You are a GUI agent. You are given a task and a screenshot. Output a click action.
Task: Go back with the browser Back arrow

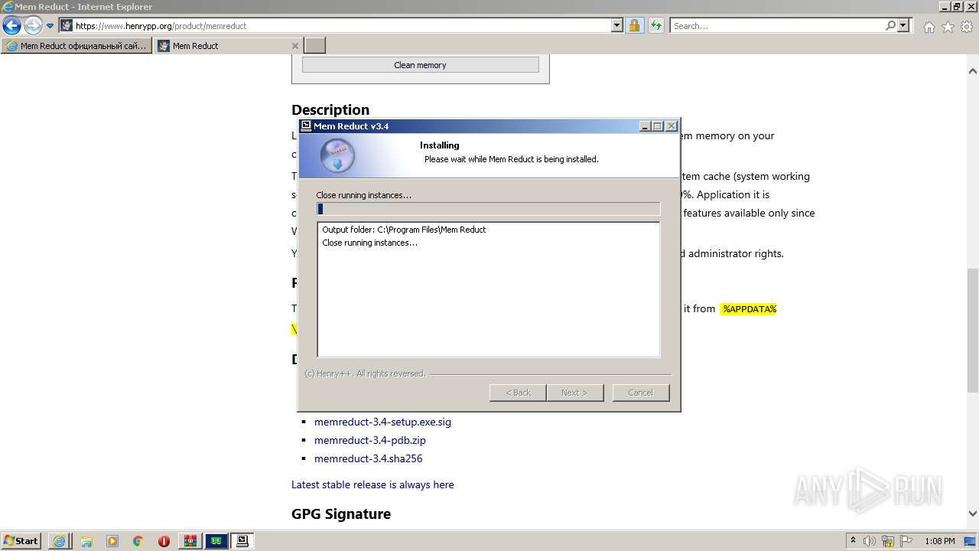point(11,26)
